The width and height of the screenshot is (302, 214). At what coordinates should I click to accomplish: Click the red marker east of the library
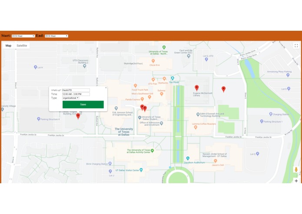coord(223,89)
